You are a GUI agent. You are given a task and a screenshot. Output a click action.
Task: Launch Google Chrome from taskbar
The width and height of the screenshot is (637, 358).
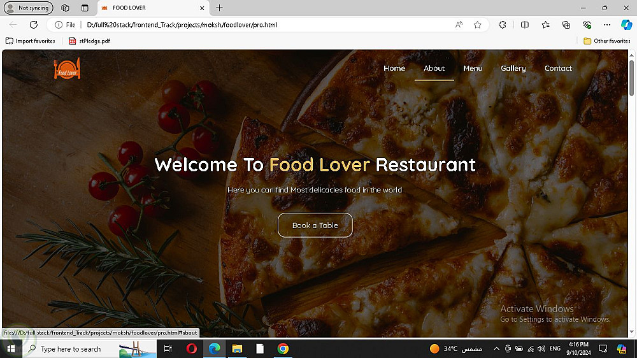(x=283, y=348)
